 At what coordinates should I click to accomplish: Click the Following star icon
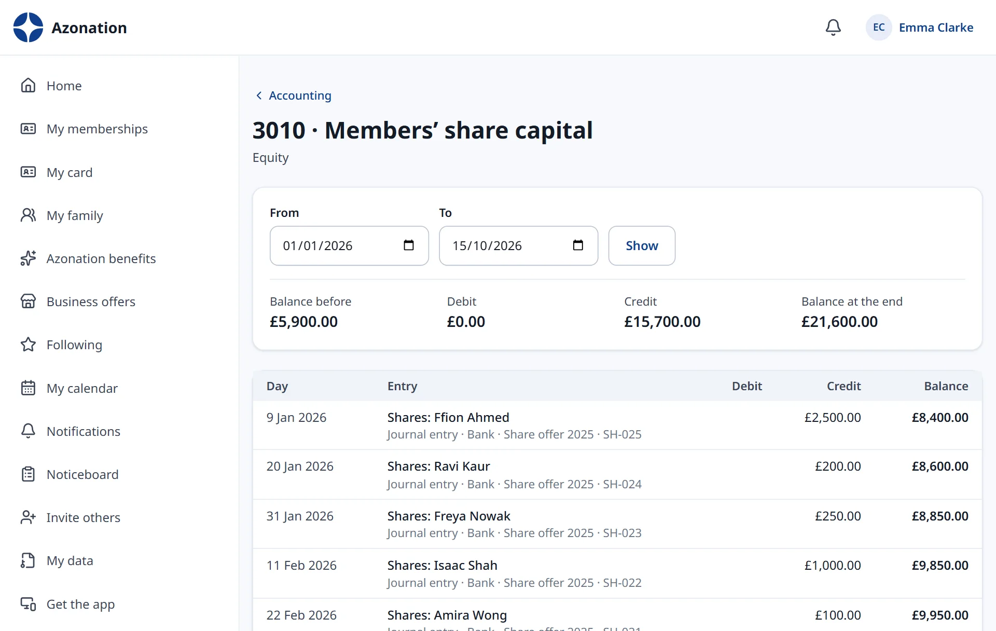tap(28, 345)
